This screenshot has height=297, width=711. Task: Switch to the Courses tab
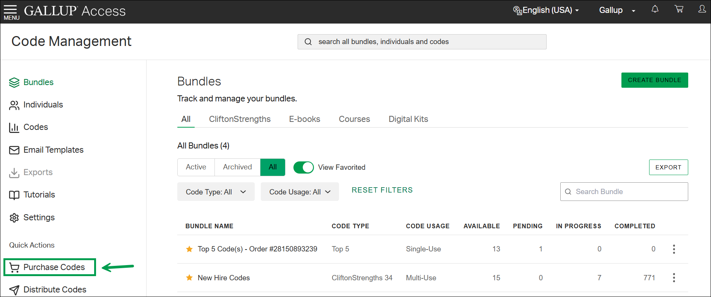pyautogui.click(x=355, y=119)
